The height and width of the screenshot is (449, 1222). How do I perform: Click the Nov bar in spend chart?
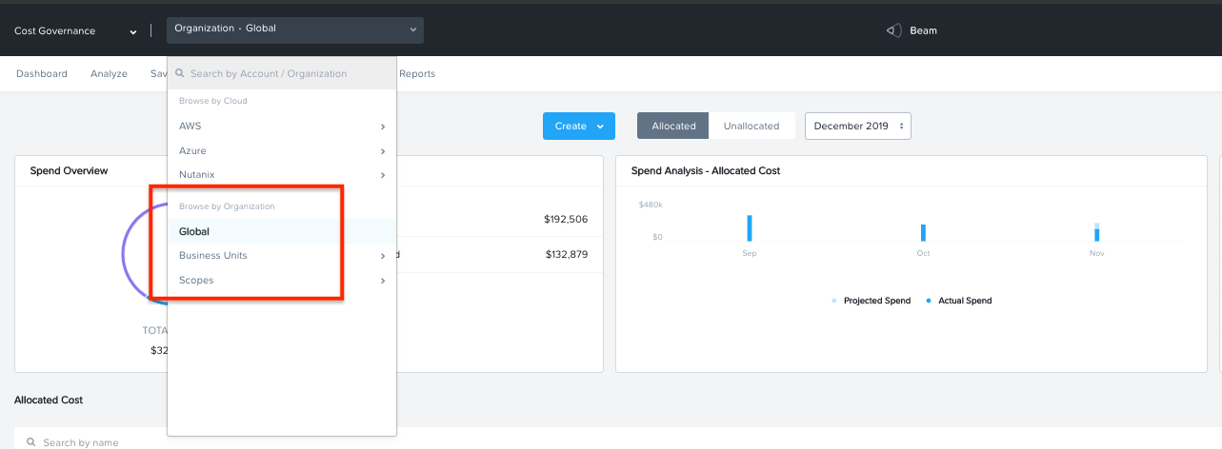tap(1096, 232)
